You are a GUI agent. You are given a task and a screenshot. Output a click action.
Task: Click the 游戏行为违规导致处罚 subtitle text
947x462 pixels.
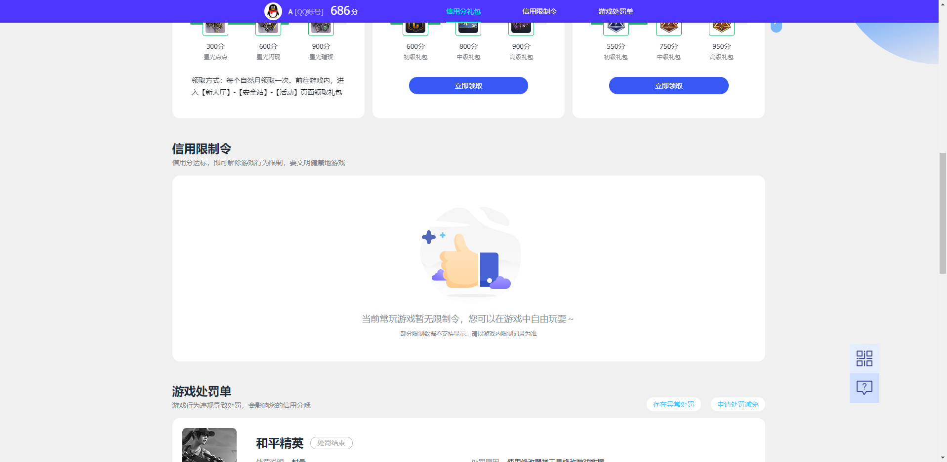(241, 405)
